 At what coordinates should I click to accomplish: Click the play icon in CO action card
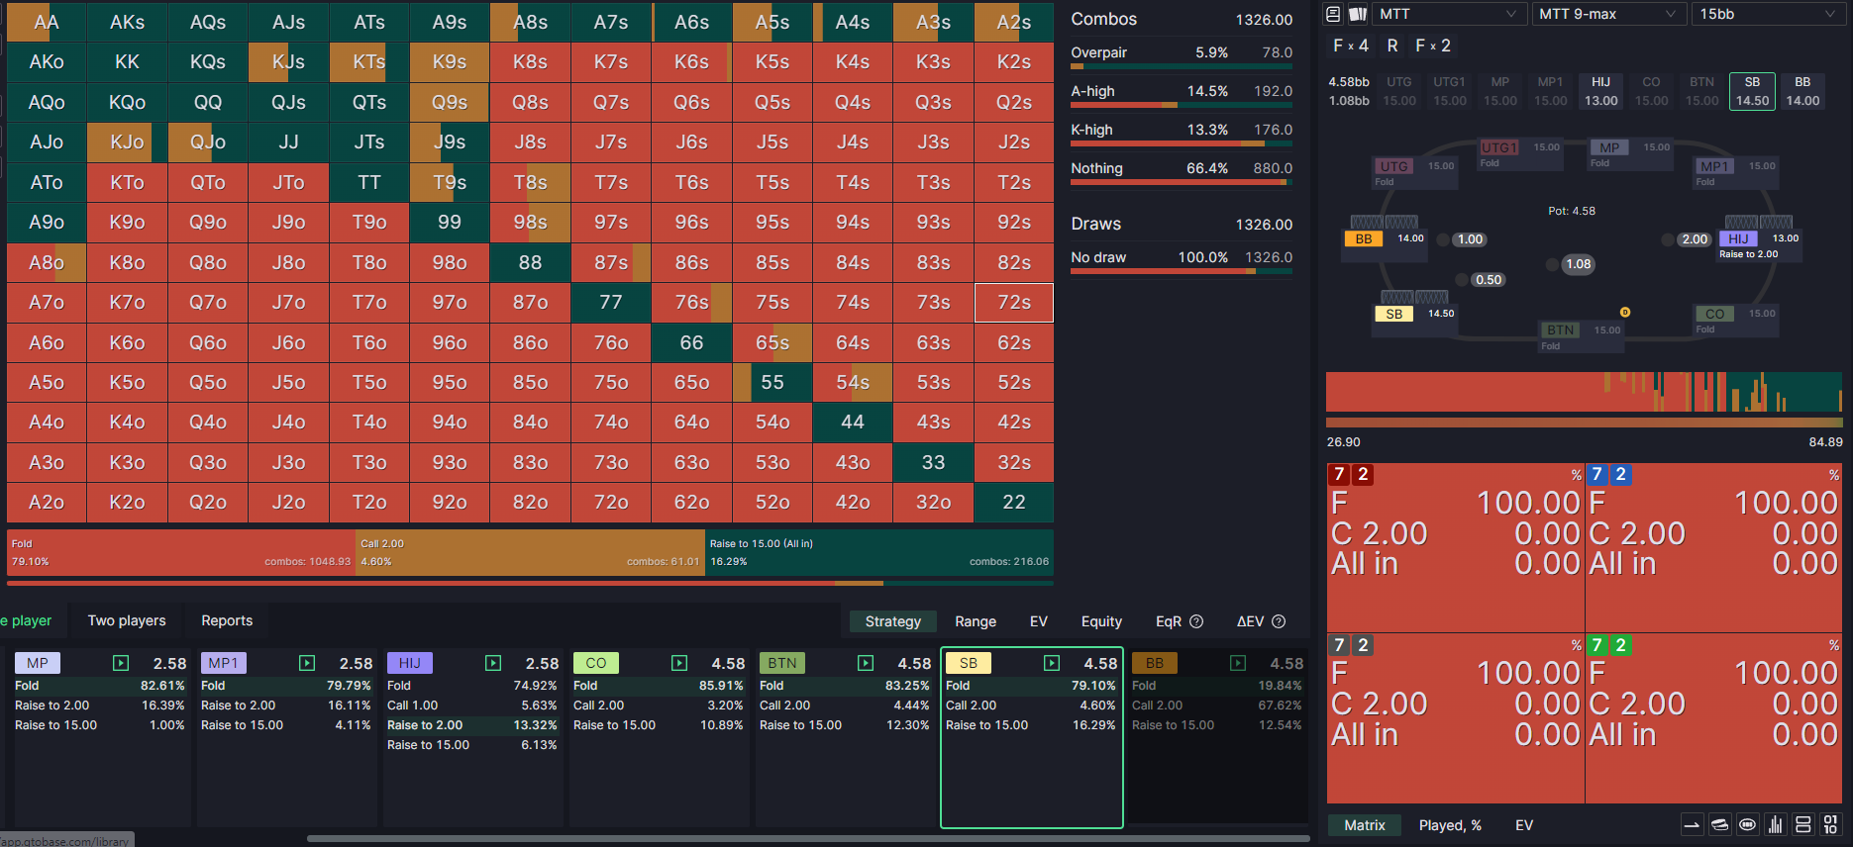click(x=679, y=663)
